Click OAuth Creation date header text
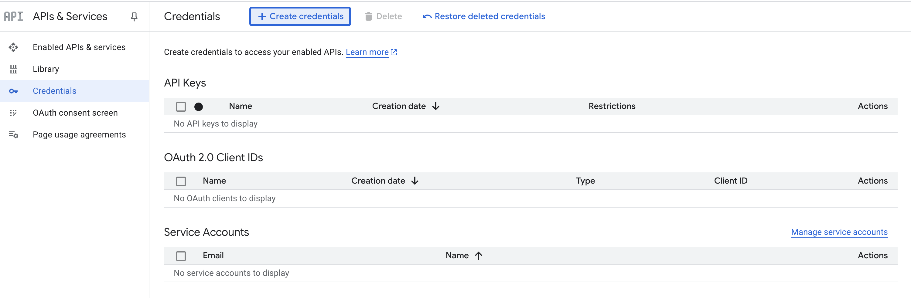This screenshot has height=298, width=911. pyautogui.click(x=378, y=181)
